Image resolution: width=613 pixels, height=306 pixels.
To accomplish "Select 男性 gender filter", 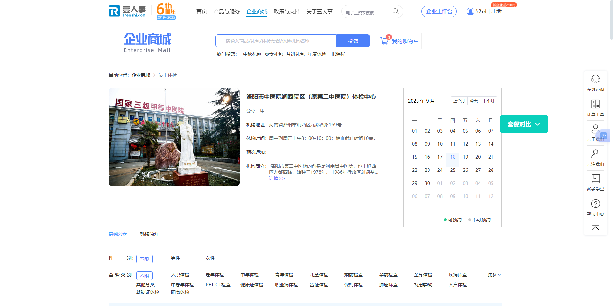I will tap(176, 258).
